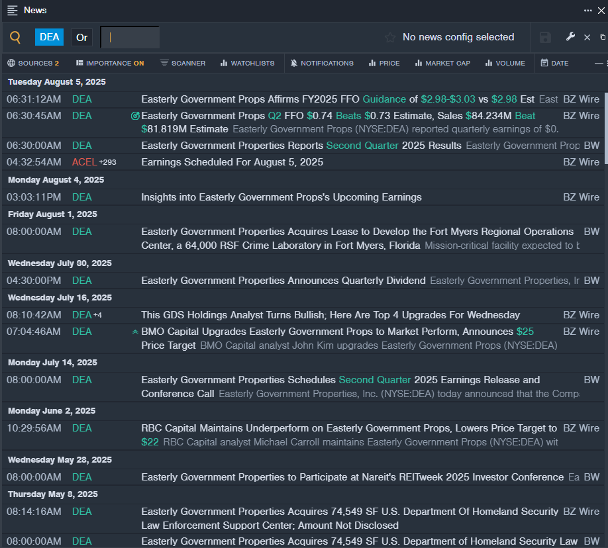The width and height of the screenshot is (608, 548).
Task: Select the Tuesday August 5, 2025 date header
Action: tap(56, 82)
